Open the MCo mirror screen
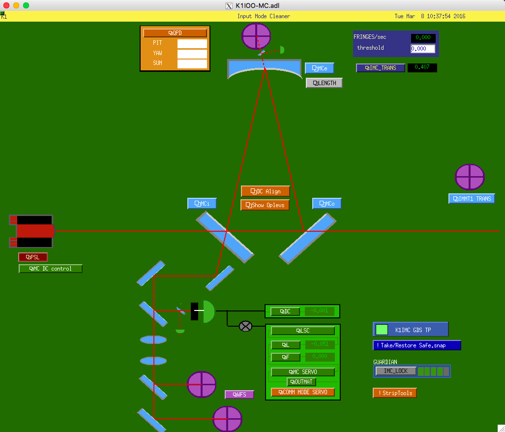The height and width of the screenshot is (432, 505). (327, 204)
